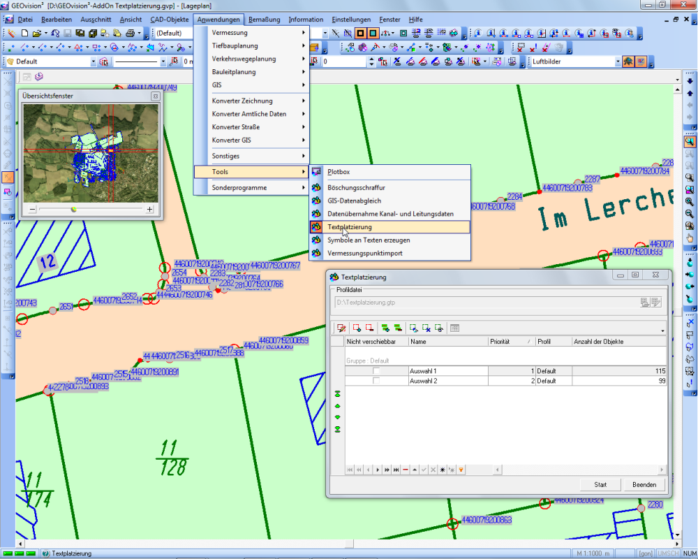Click last record arrow in grid navigator
This screenshot has height=559, width=698.
coord(396,470)
